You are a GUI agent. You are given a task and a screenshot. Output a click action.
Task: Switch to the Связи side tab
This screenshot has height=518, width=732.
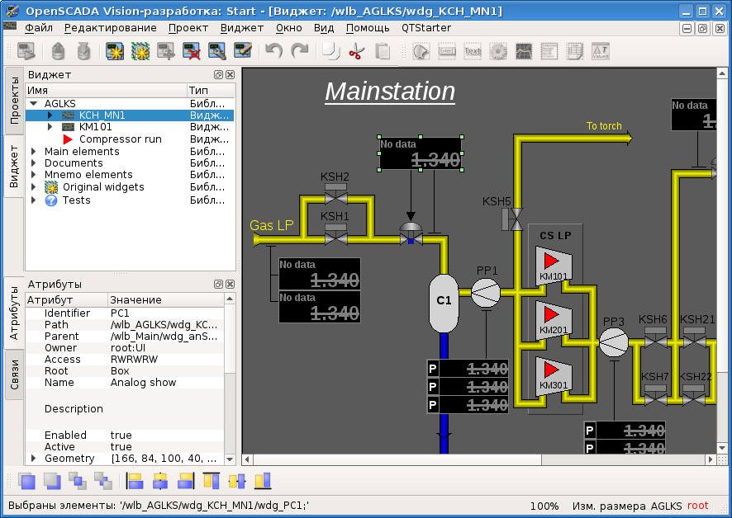[x=15, y=374]
